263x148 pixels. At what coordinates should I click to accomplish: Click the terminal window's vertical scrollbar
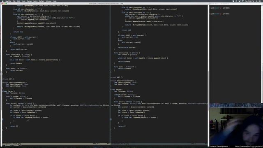tap(262, 54)
